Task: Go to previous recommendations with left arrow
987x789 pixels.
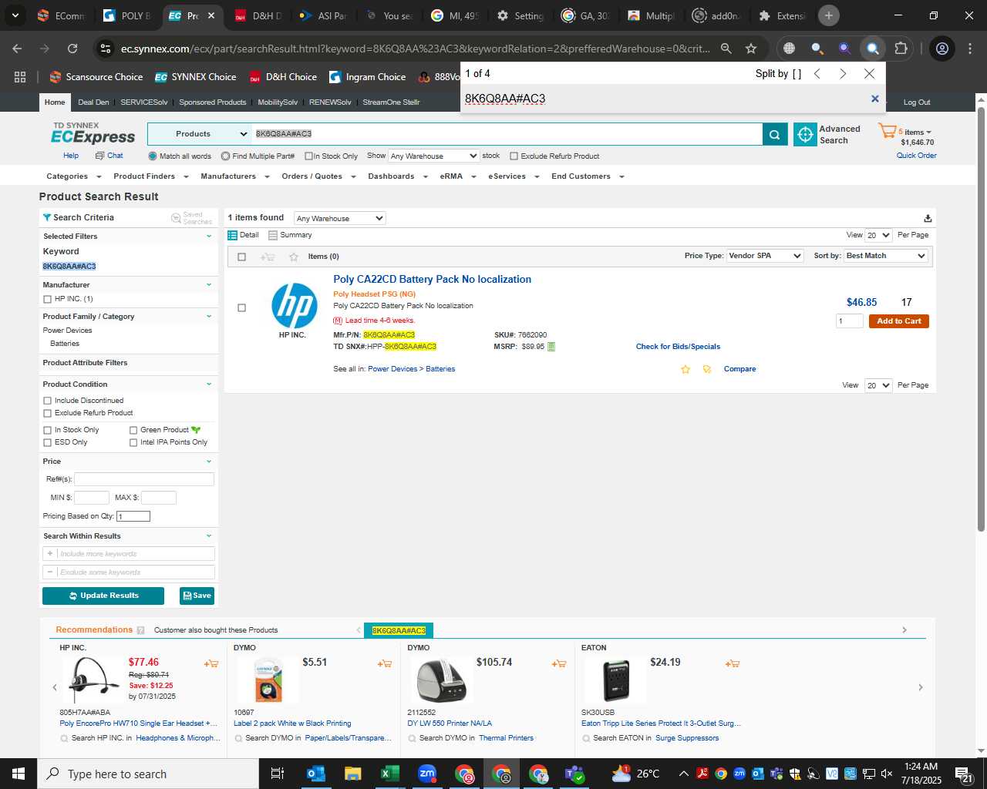Action: tap(55, 687)
